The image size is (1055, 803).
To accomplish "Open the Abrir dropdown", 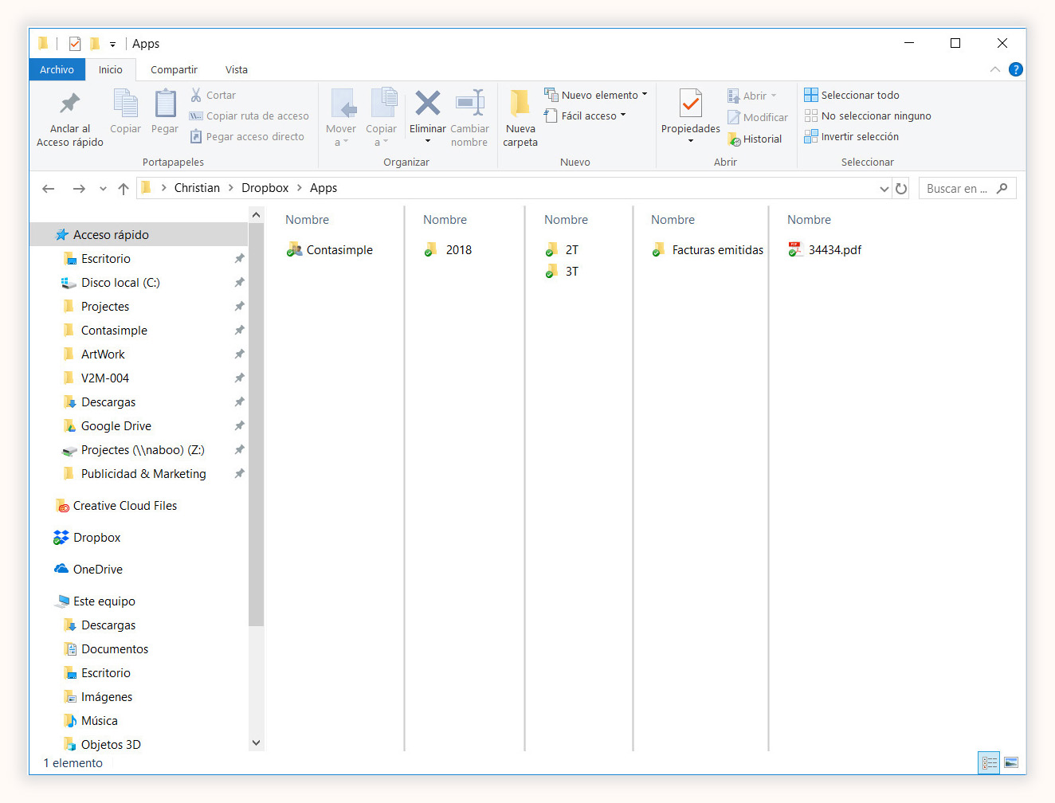I will click(751, 96).
